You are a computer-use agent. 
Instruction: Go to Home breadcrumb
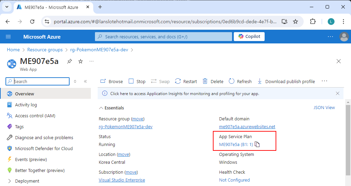pos(13,50)
